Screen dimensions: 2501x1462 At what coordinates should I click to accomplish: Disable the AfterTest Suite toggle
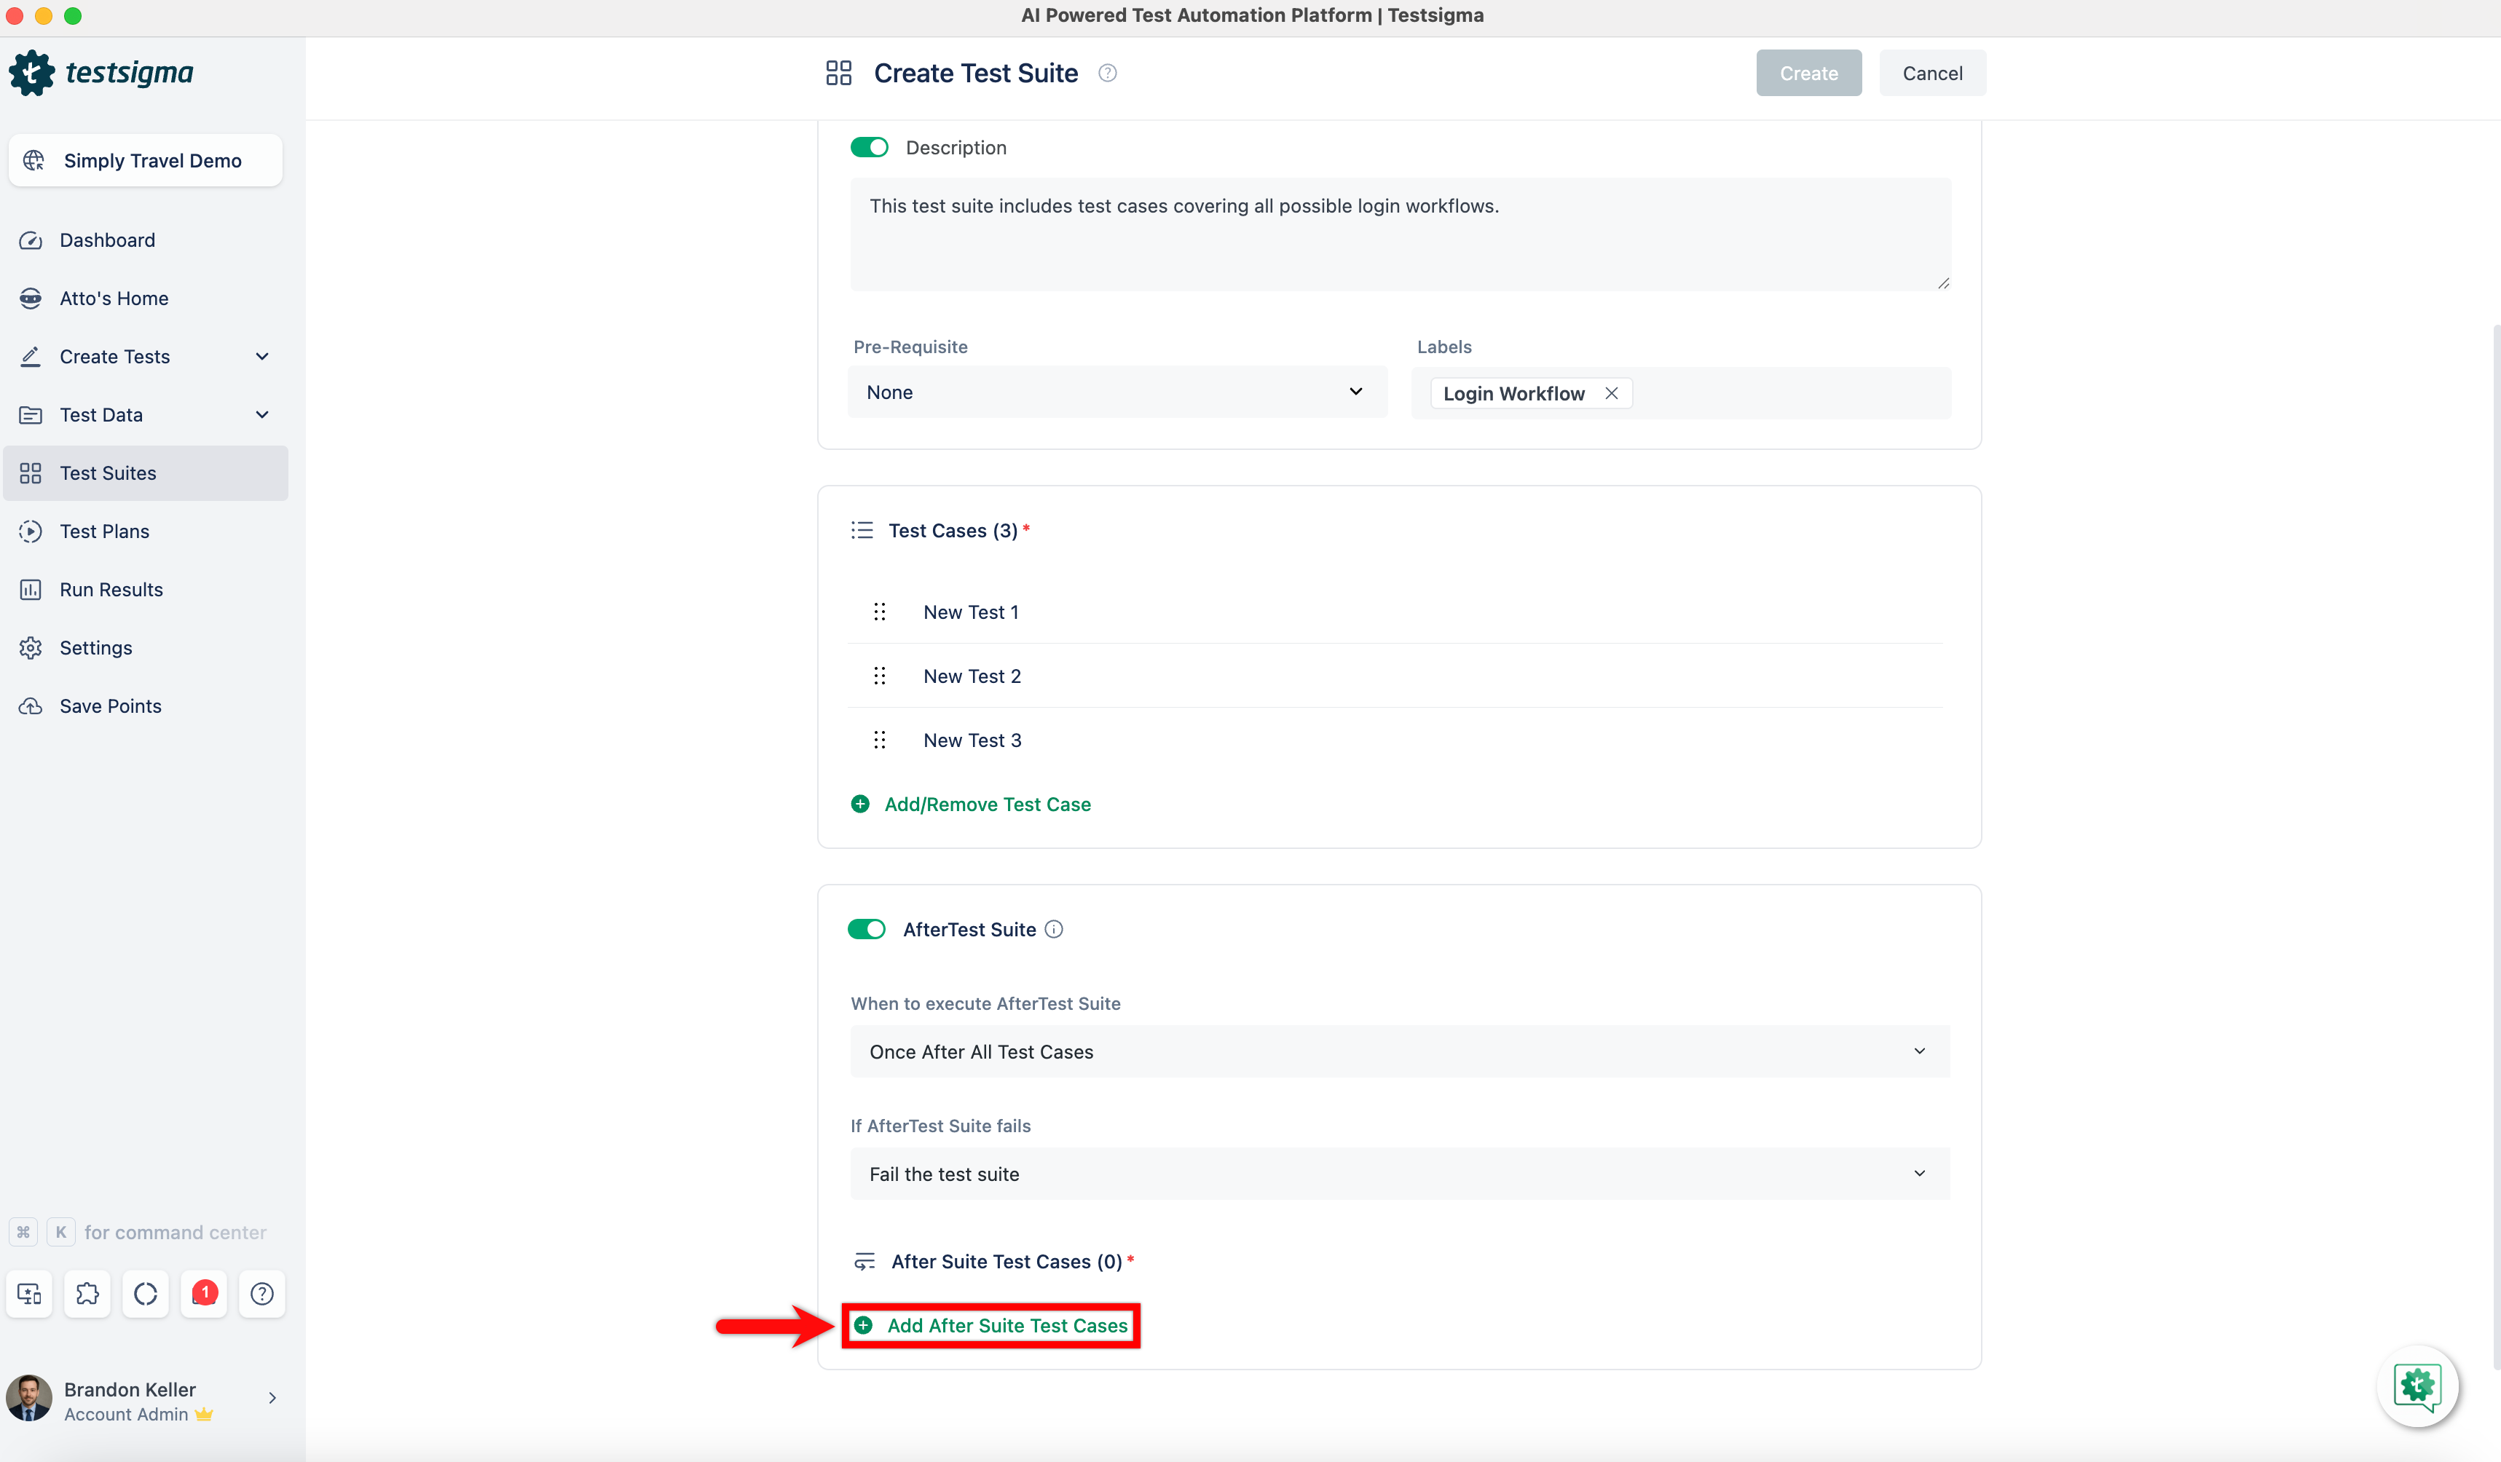867,929
